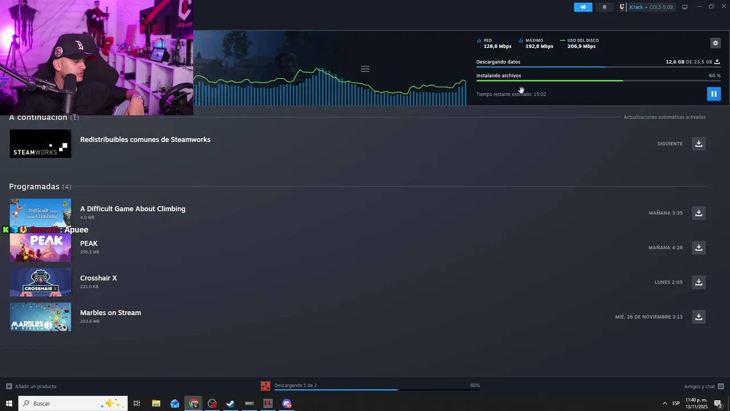Open A Difficult Game About Climbing thumbnail
730x411 pixels.
(40, 212)
